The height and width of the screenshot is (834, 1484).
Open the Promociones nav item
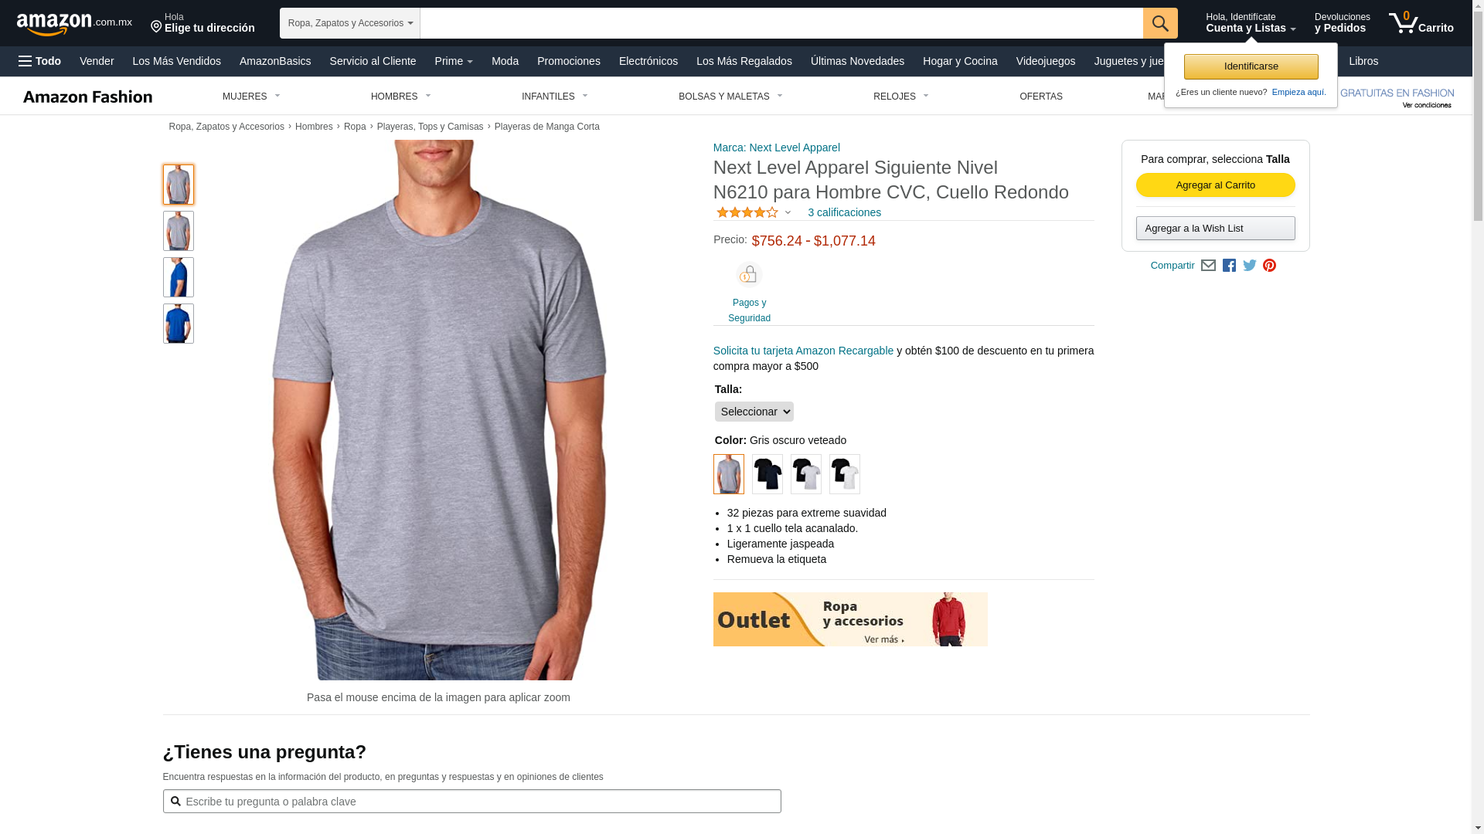569,61
